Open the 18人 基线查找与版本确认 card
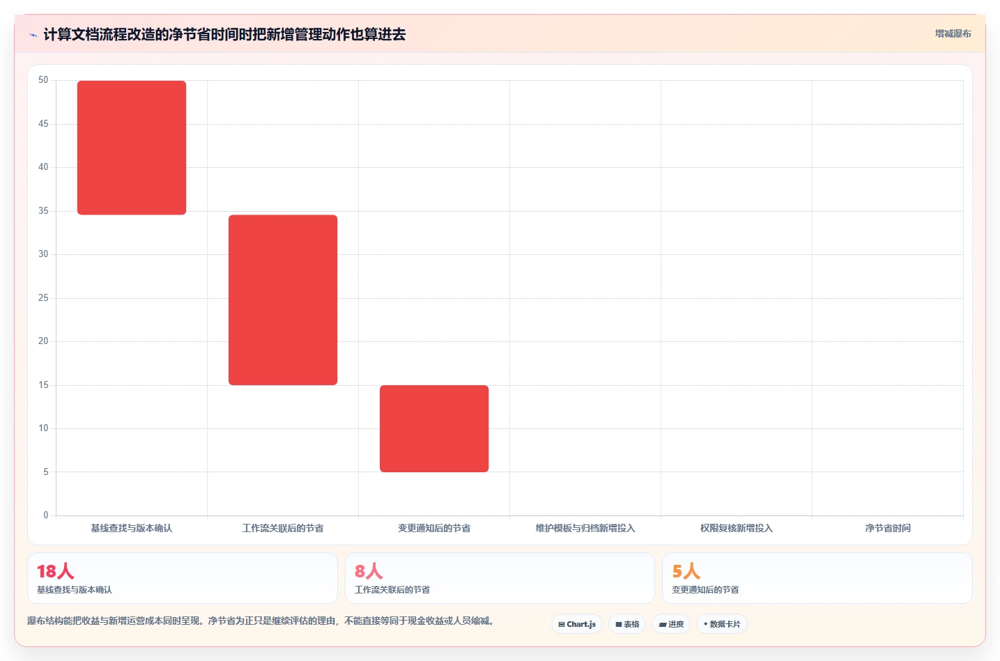The height and width of the screenshot is (661, 1000). click(x=183, y=578)
